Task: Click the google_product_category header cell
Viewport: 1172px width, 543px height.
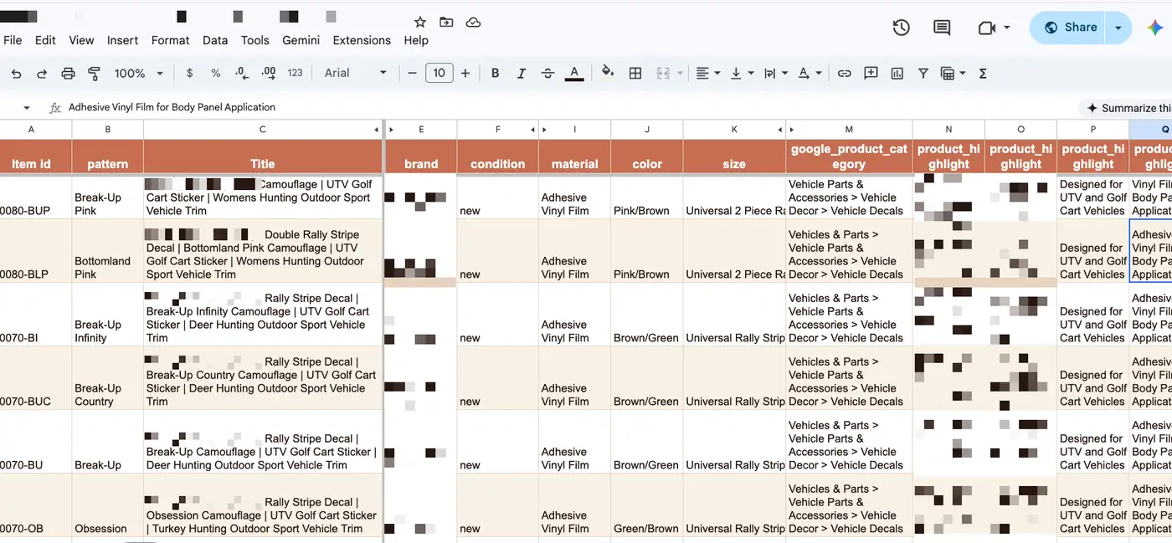Action: coord(849,156)
